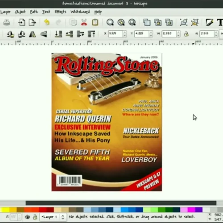Open the Layer menu

(x=5, y=12)
